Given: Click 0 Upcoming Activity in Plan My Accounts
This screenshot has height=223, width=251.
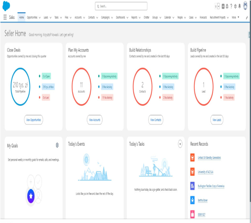Looking at the screenshot, I should click(x=109, y=76).
